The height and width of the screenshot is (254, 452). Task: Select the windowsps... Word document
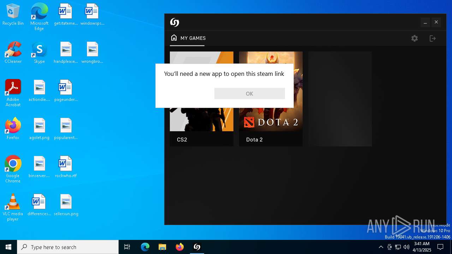pos(92,15)
